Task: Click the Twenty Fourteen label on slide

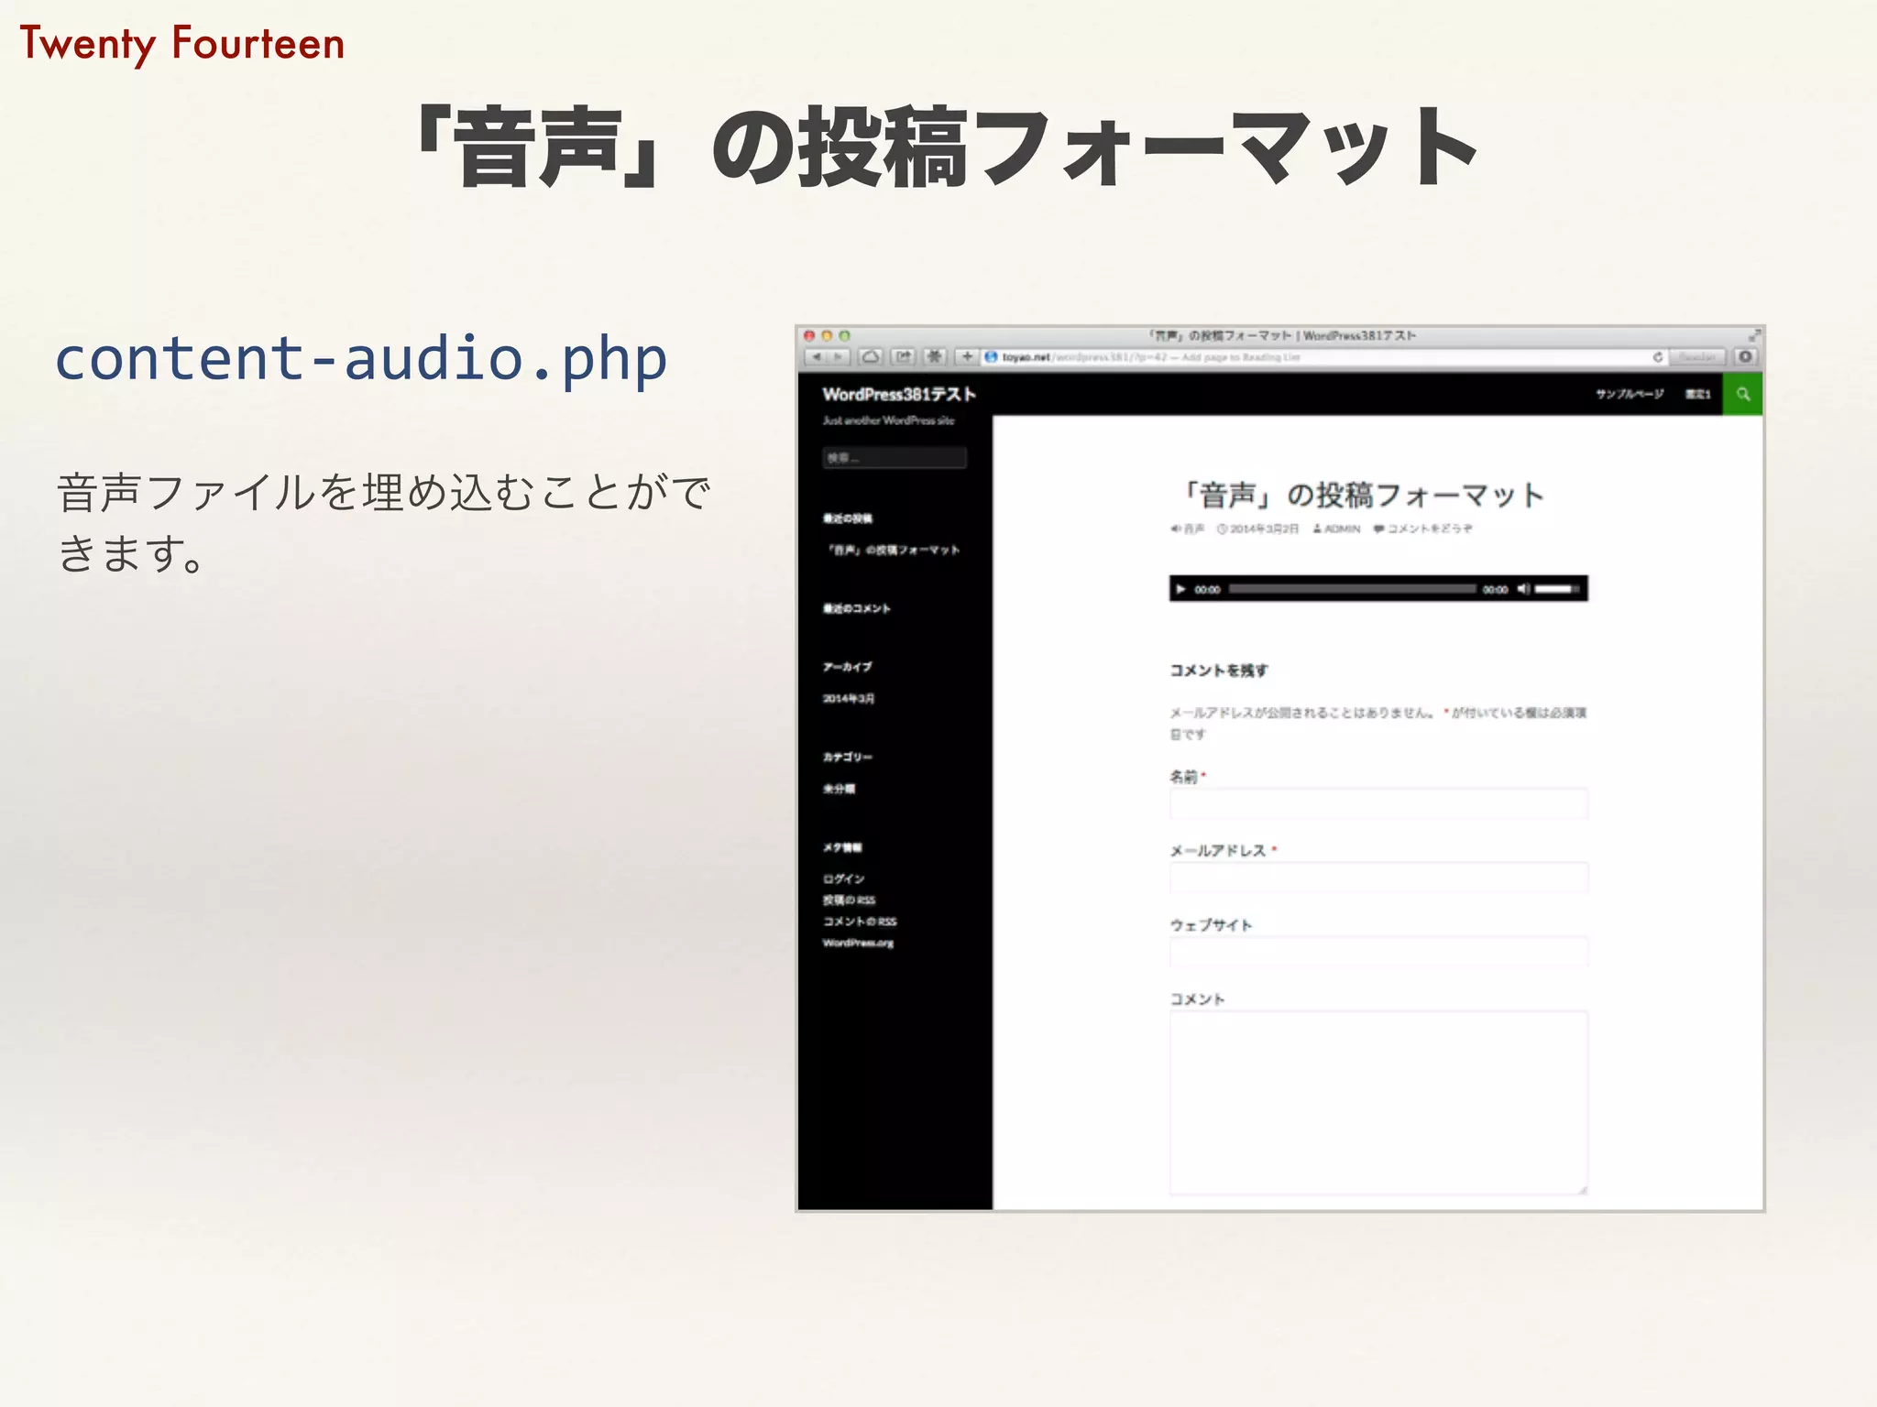Action: pos(181,44)
